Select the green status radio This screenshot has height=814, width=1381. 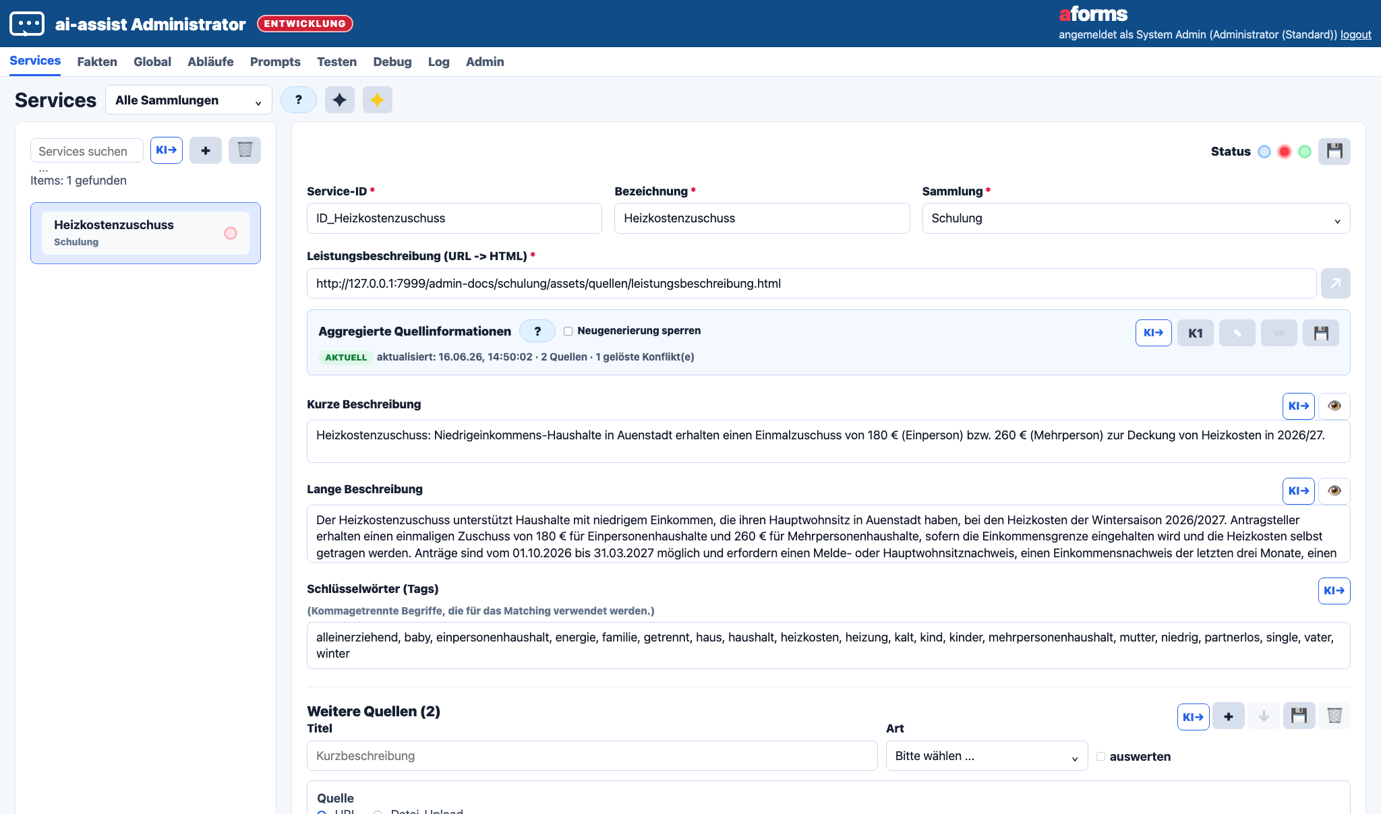coord(1305,152)
